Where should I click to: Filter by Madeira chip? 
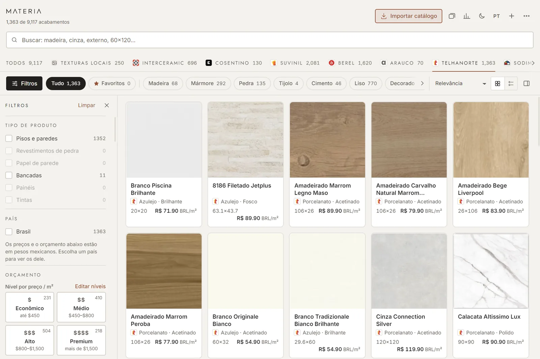click(x=163, y=83)
